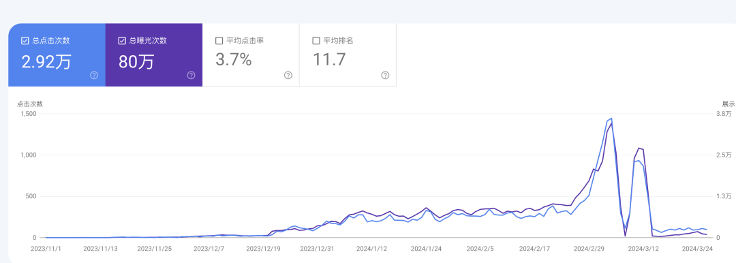Click the 点击次数 axis label
Viewport: 736px width, 263px height.
(x=30, y=104)
